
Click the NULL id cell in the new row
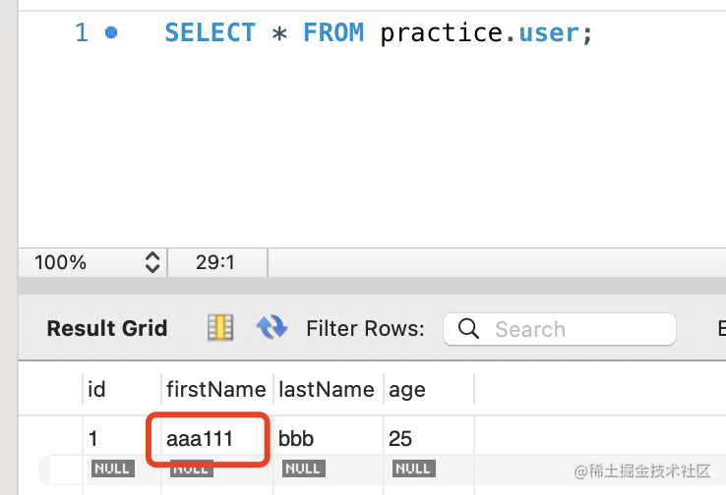(113, 468)
